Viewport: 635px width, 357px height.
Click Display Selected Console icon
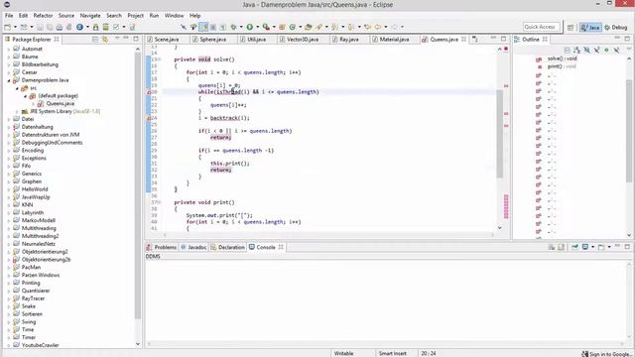(585, 247)
